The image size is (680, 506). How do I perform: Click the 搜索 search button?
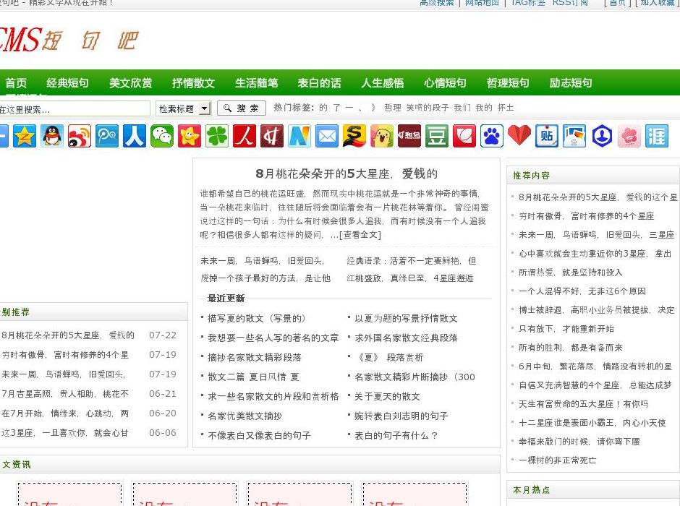point(242,108)
